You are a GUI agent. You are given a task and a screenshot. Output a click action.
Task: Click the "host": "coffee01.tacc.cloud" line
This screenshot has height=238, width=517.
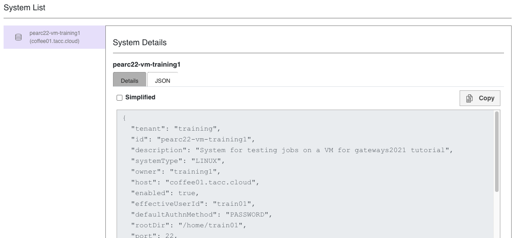point(195,183)
